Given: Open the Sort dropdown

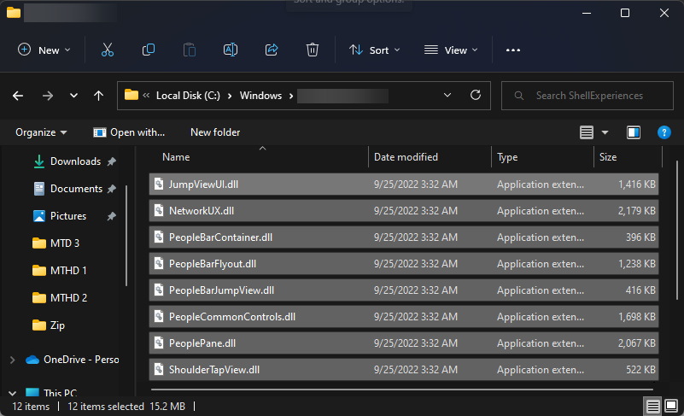Looking at the screenshot, I should tap(375, 50).
